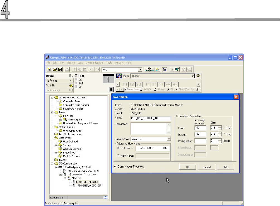
Task: Switch to the Timer/Counter instruction tab
Action: click(186, 89)
